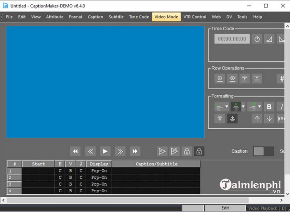Select the align-to-top vertical position icon
This screenshot has width=290, height=212.
click(x=220, y=119)
